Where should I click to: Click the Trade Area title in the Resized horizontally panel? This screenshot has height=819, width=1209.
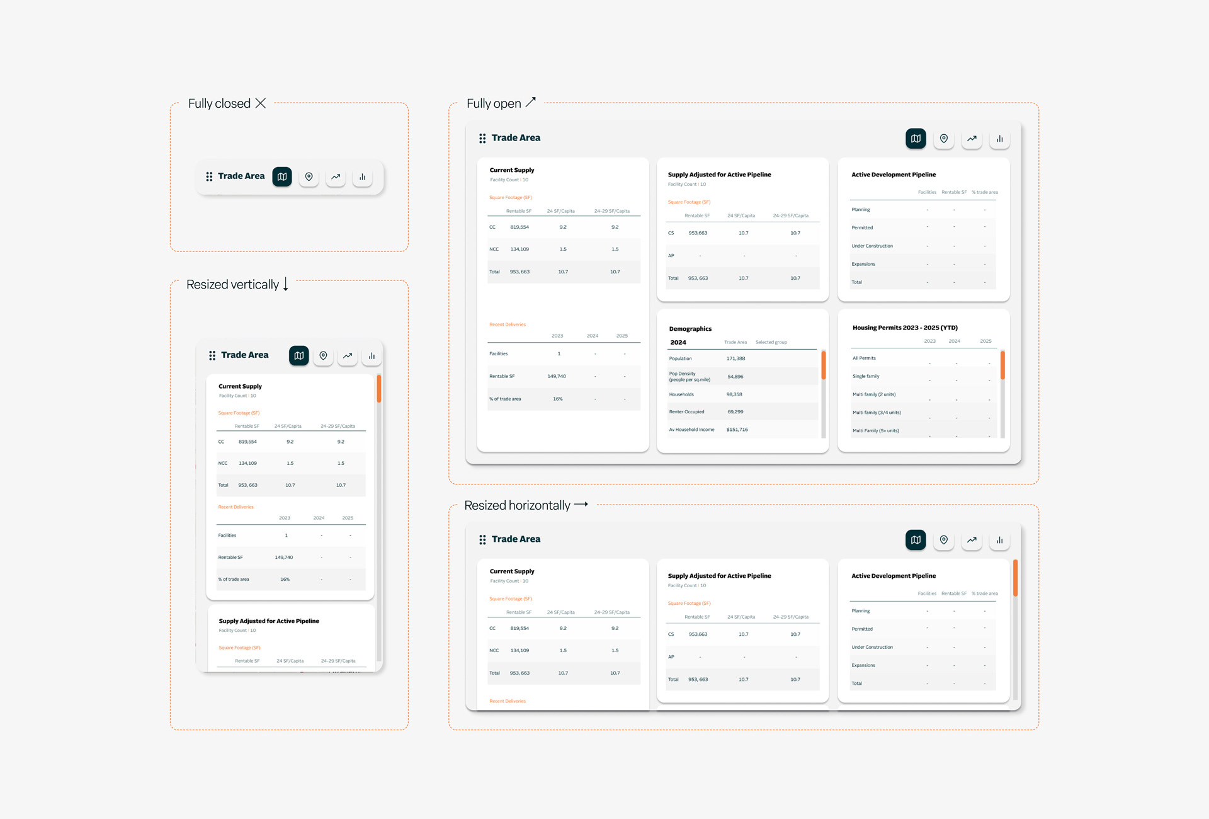pyautogui.click(x=516, y=539)
